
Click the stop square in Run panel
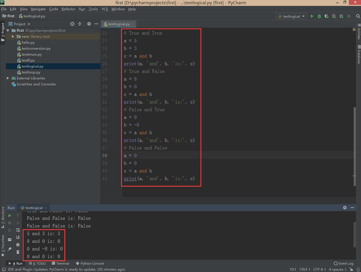coord(10,223)
